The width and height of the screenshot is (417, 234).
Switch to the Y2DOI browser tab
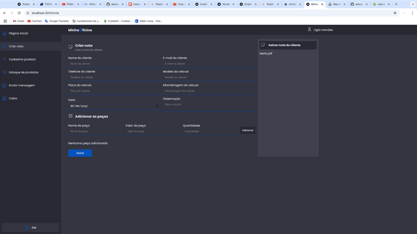tap(48, 5)
